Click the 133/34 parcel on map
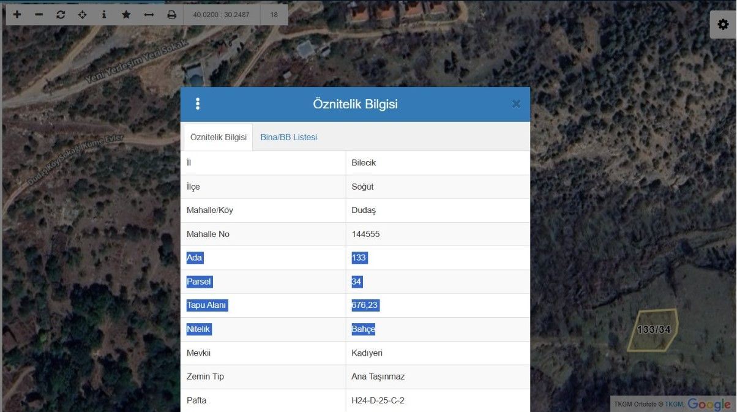This screenshot has height=412, width=737. pyautogui.click(x=653, y=331)
